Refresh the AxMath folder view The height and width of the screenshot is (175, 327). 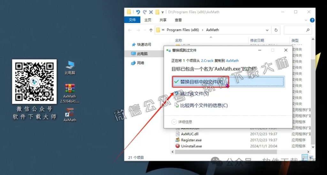pos(276,30)
